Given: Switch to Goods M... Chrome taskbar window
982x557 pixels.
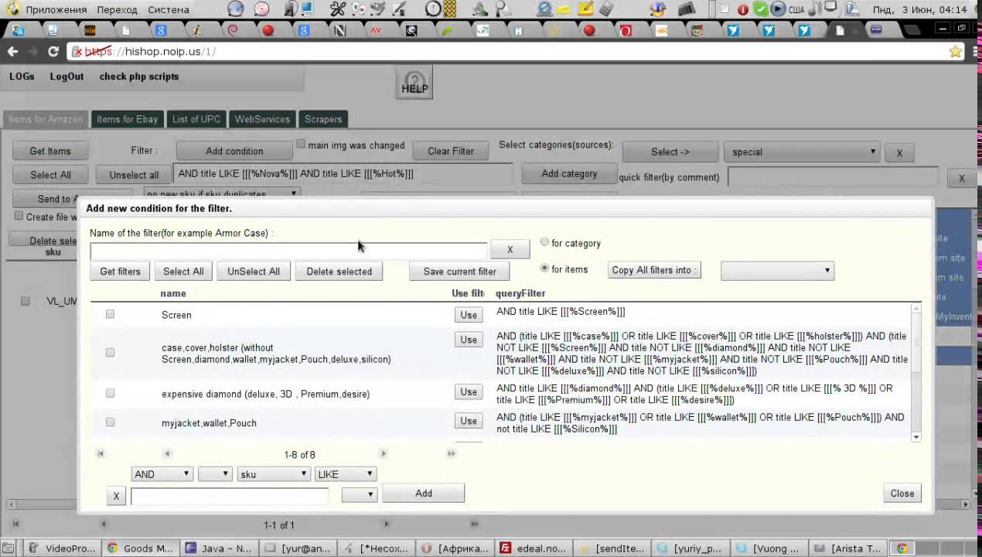Looking at the screenshot, I should pos(140,548).
